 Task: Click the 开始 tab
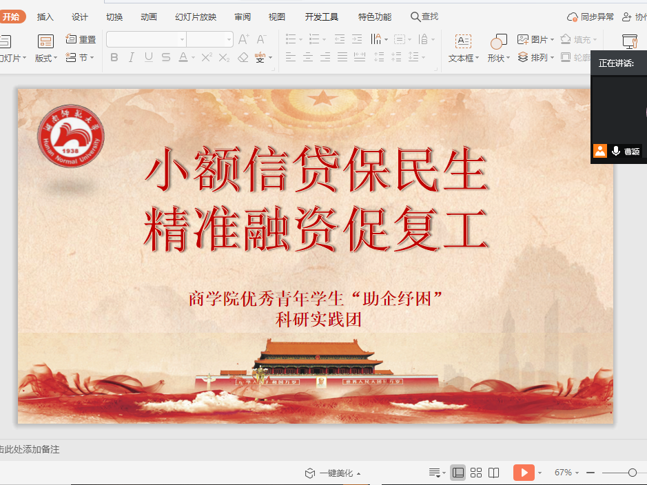(12, 17)
